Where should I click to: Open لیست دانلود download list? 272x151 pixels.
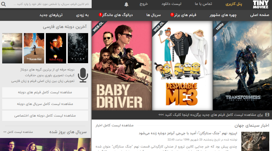click(171, 4)
